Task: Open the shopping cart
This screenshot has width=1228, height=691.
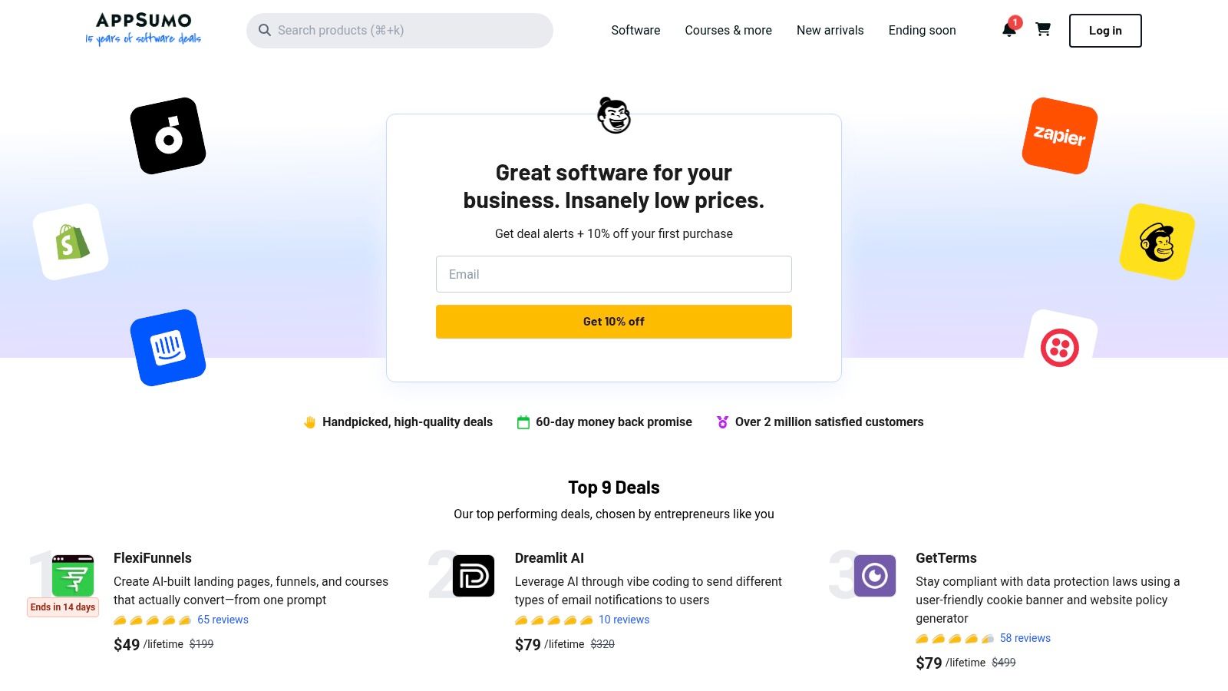Action: 1043,30
